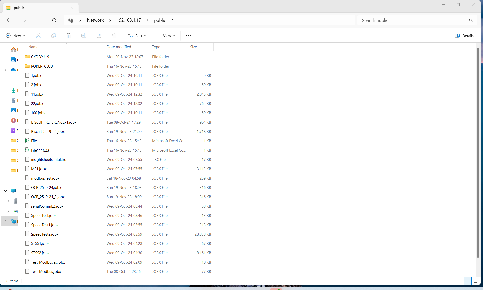Navigate to 192.168.1.17 via breadcrumb
Viewport: 483px width, 290px height.
[129, 20]
